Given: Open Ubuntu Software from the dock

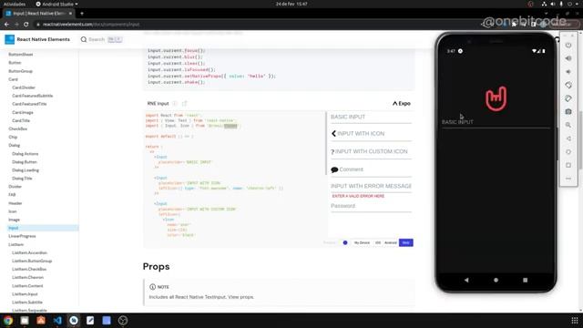Looking at the screenshot, I should click(x=41, y=320).
